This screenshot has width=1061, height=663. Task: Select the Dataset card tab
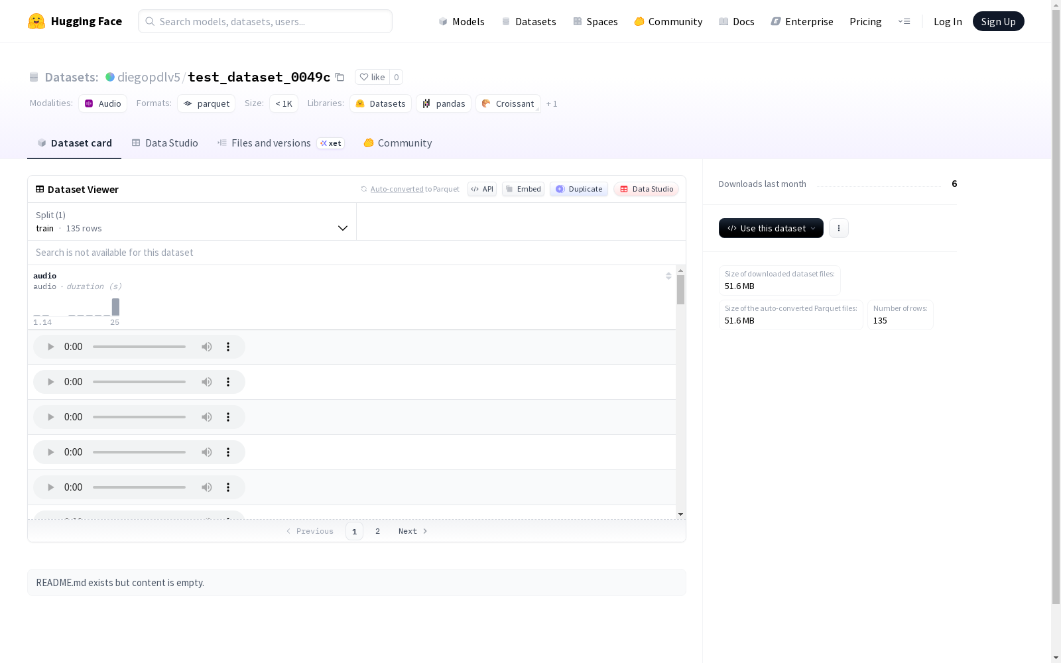(x=74, y=143)
